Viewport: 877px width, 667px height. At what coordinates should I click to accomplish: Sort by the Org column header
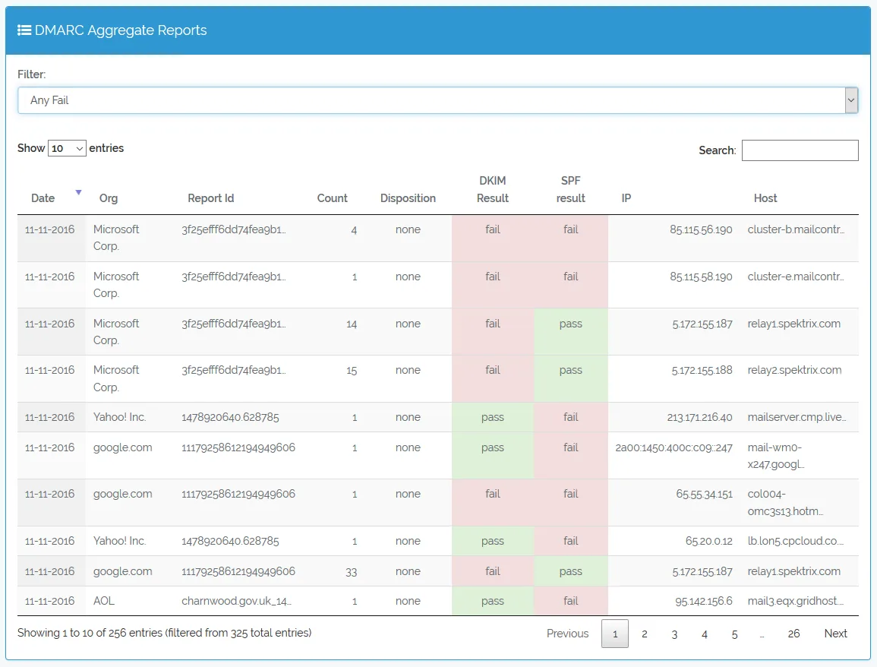tap(109, 198)
